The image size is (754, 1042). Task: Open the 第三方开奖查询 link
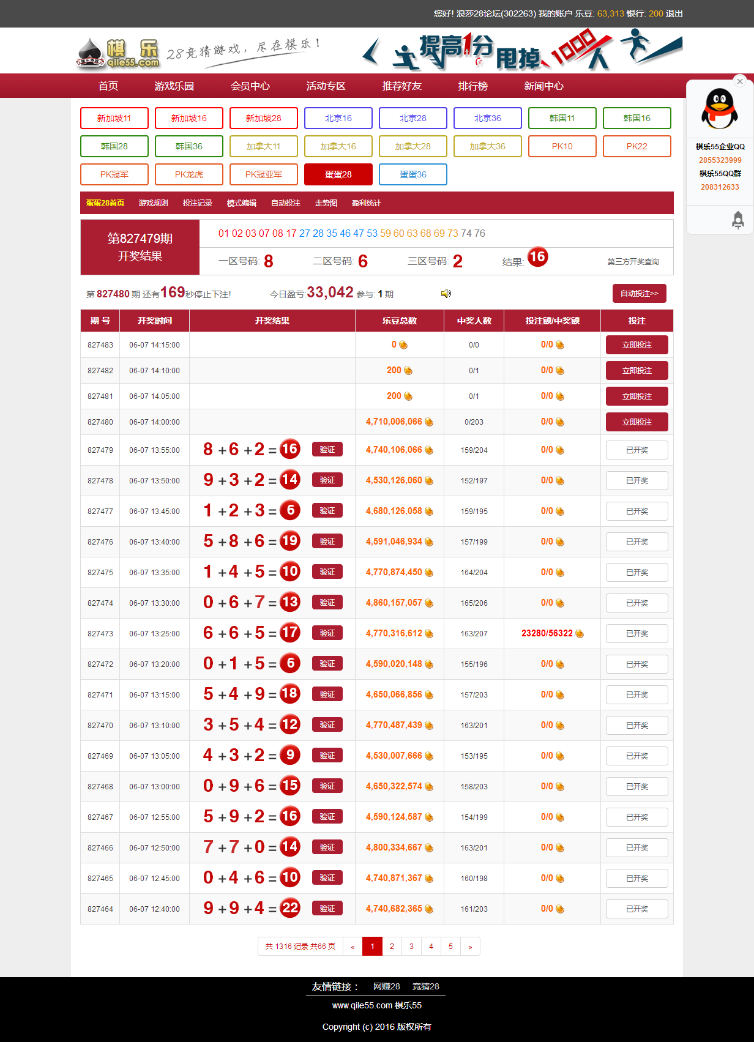click(x=633, y=262)
